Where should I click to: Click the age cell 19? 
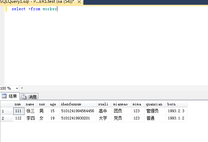click(54, 118)
